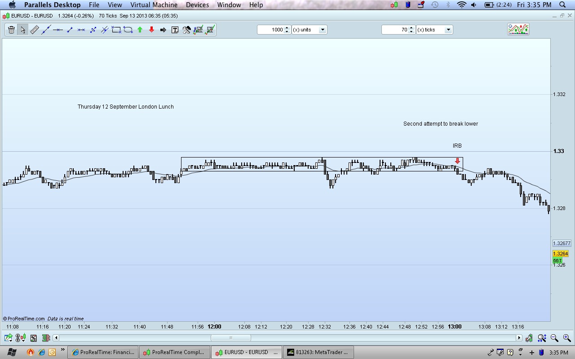Click the candlestick icon beside the zoom tools
The height and width of the screenshot is (359, 575).
(x=529, y=338)
